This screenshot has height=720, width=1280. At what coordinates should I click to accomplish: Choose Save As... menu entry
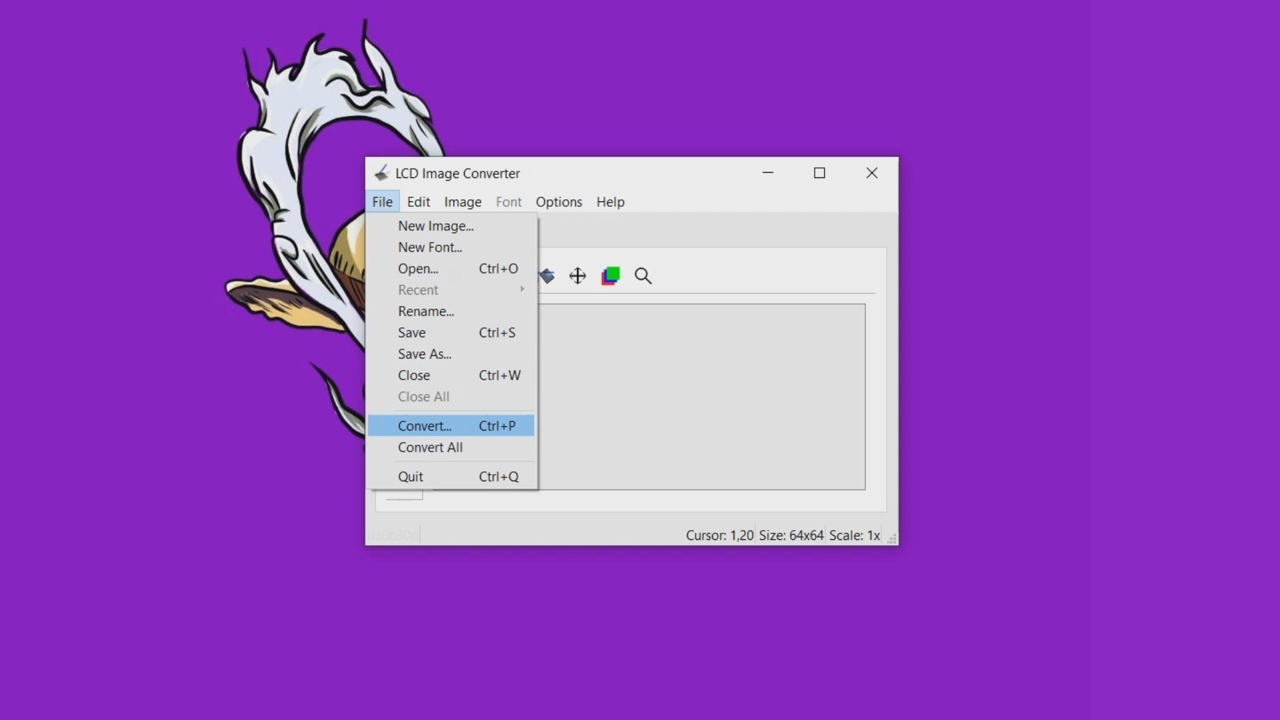click(451, 354)
